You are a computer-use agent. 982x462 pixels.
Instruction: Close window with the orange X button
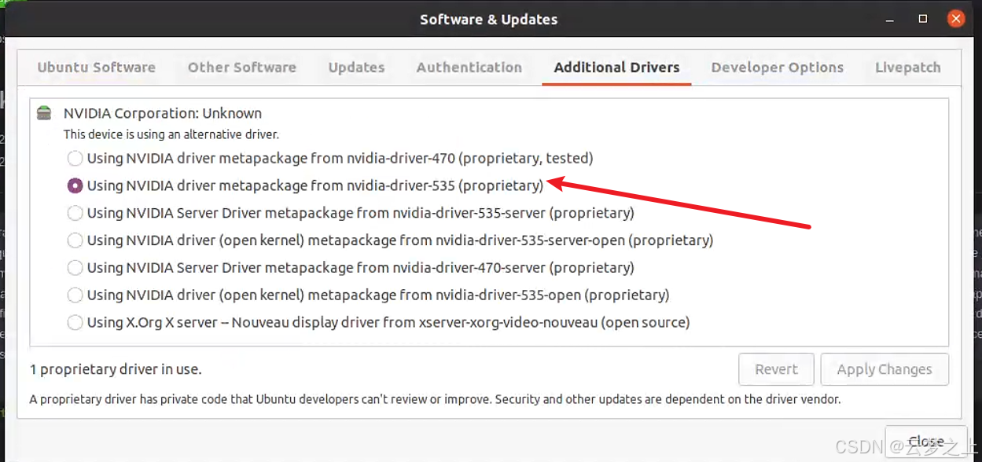click(x=955, y=19)
